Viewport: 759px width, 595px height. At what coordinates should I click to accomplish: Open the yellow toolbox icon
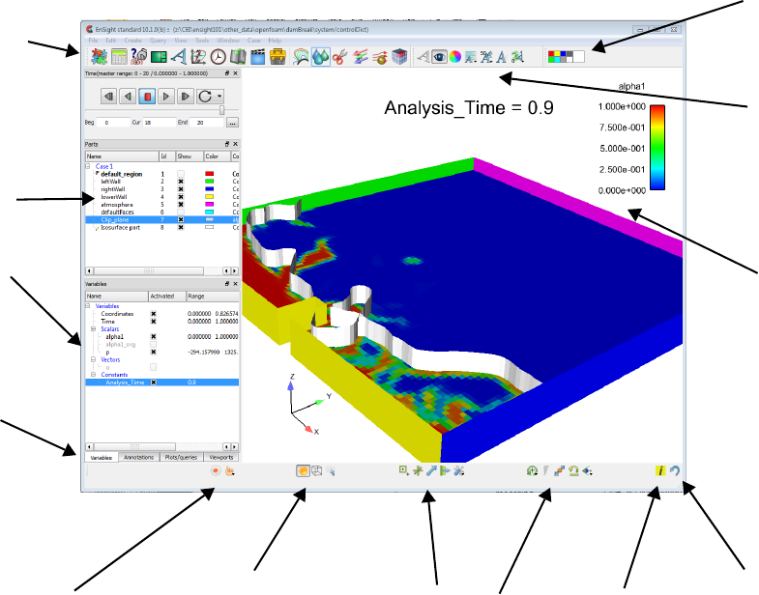tap(277, 57)
